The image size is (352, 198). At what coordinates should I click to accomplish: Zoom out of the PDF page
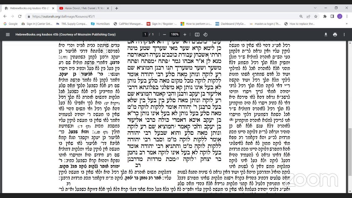164,34
